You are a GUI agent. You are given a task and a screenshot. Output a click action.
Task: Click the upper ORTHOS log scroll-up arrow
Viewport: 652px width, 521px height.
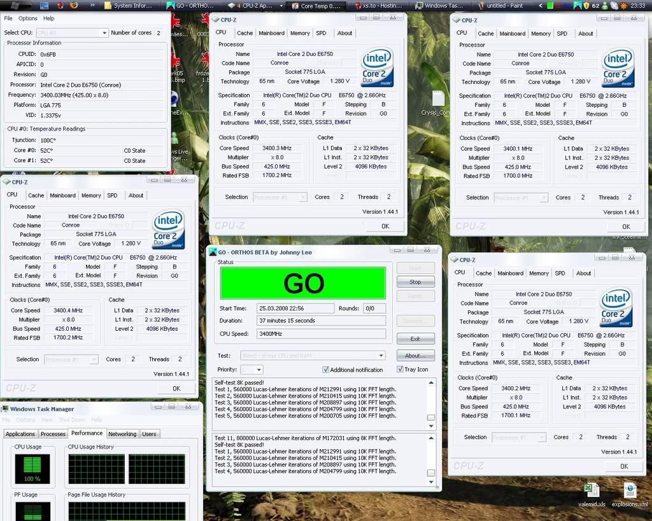tap(431, 383)
